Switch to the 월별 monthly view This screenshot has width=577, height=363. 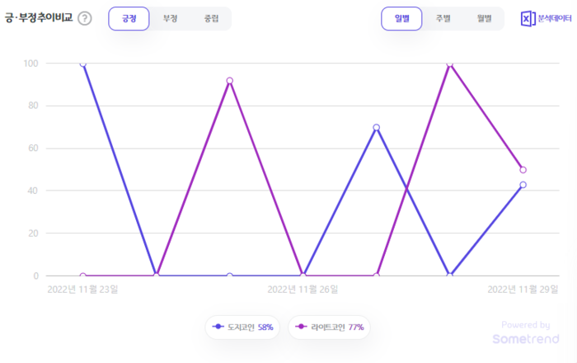point(485,18)
